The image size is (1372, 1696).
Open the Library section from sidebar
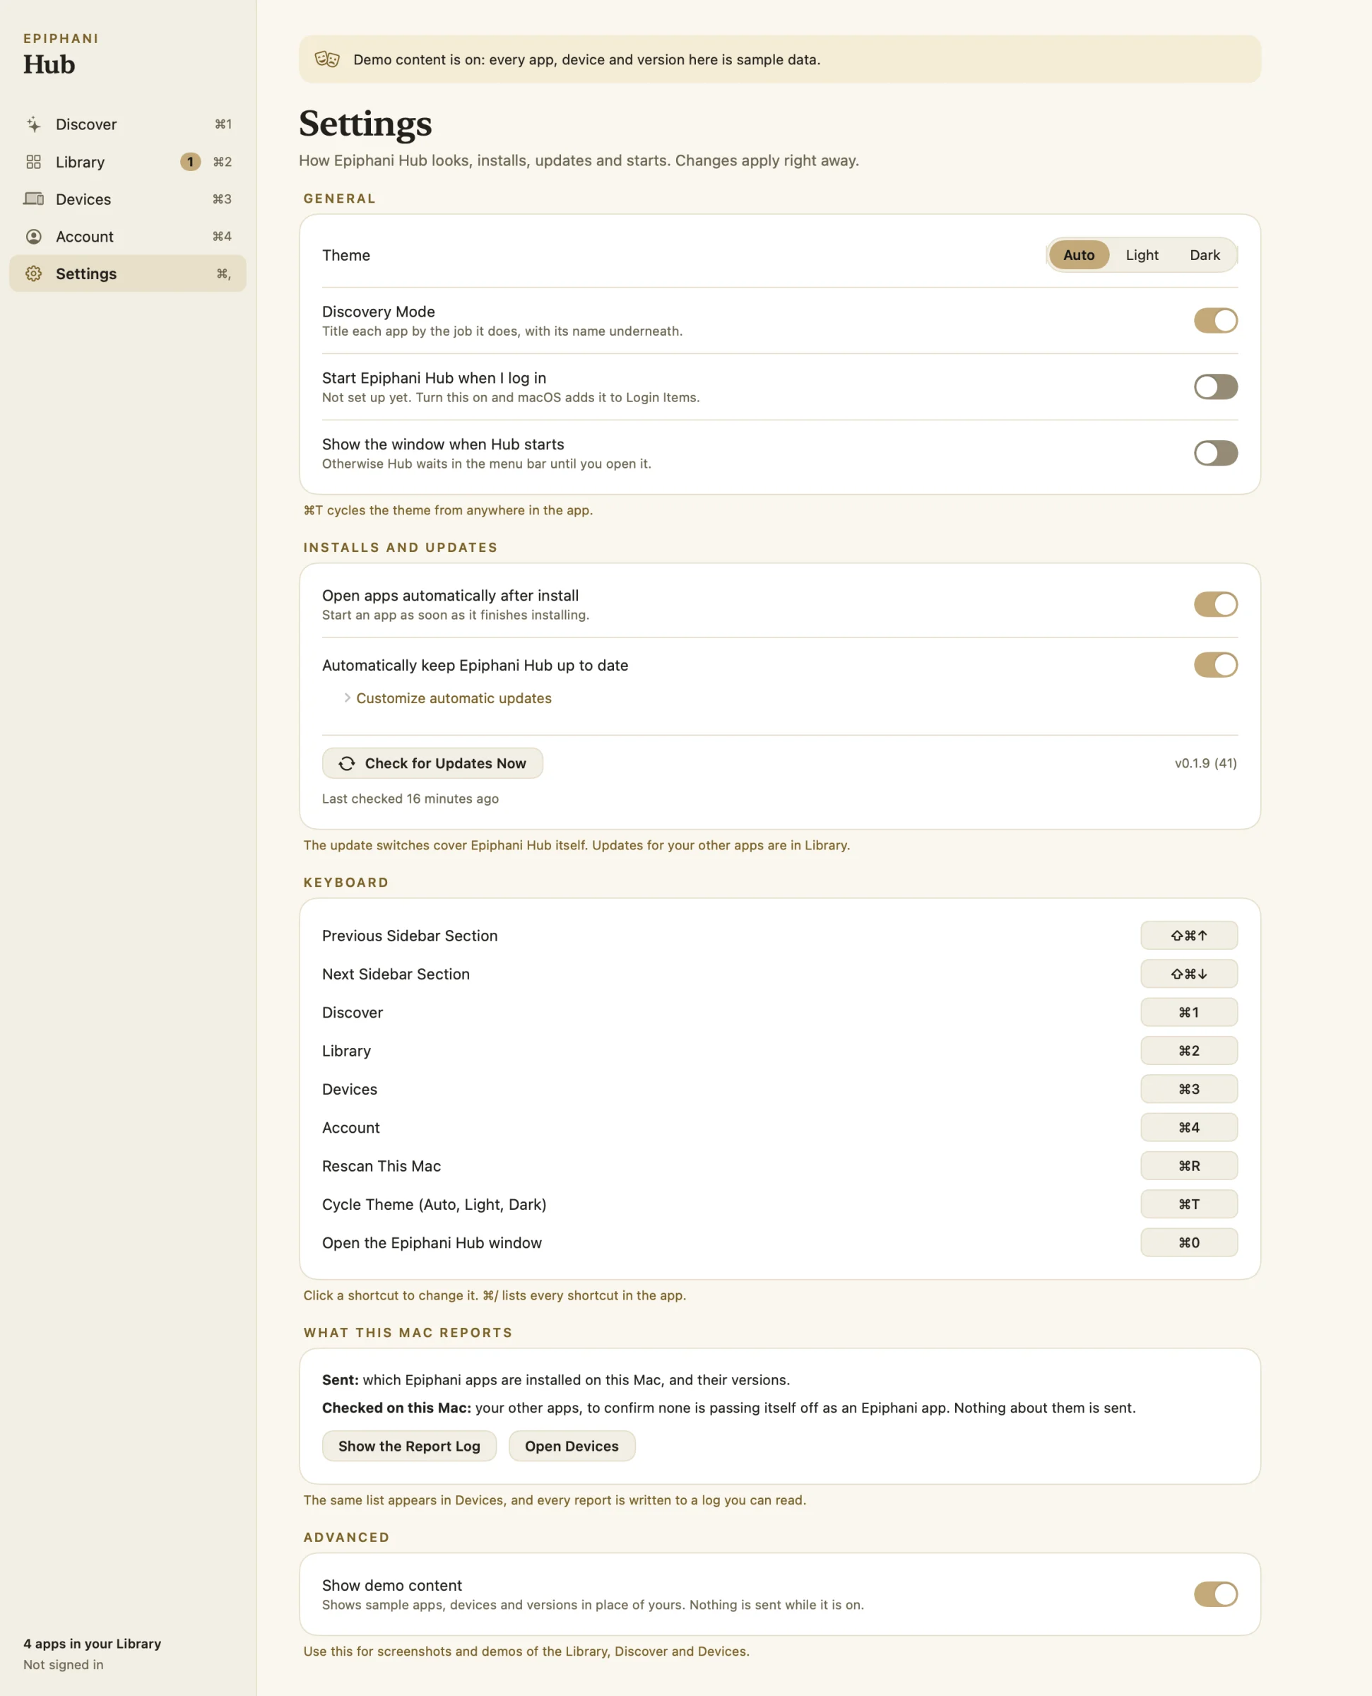tap(127, 162)
